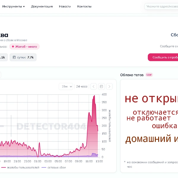
Task: Click the chart peak near 12:00
Action: coord(94,96)
